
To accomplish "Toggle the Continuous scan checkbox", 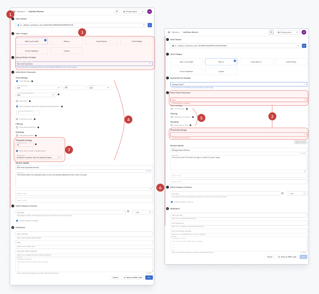I will click(17, 119).
